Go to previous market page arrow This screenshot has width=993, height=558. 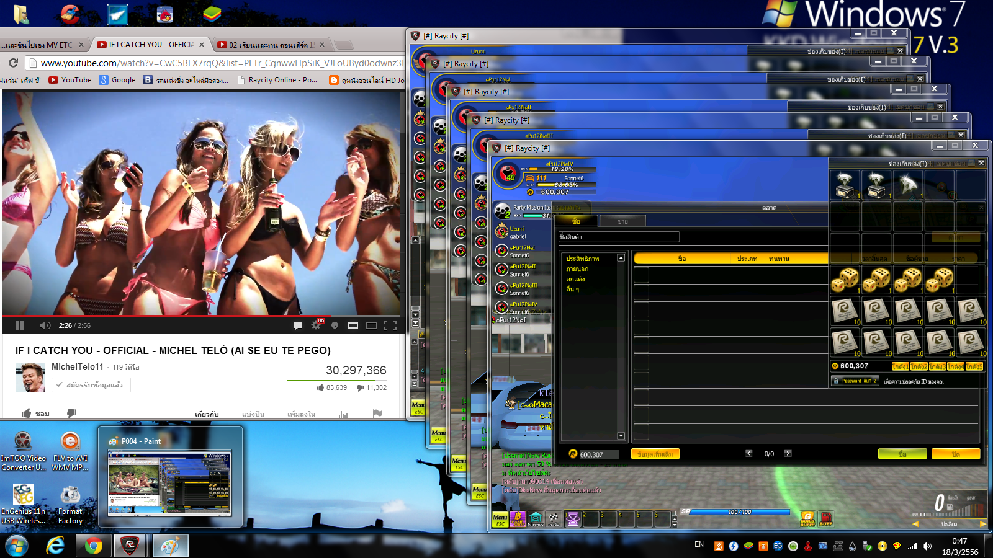pos(749,453)
